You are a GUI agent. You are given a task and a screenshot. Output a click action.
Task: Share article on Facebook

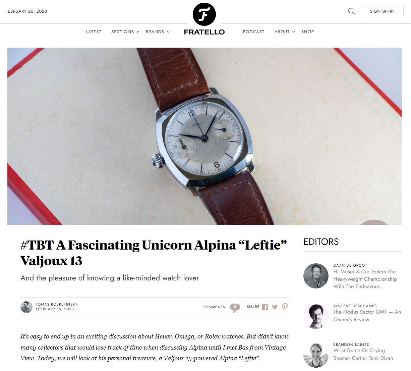(265, 307)
